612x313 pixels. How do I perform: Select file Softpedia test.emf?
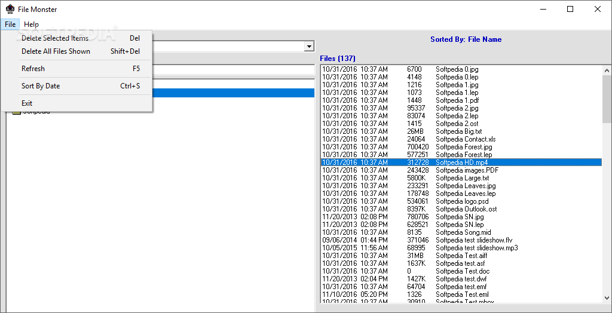click(x=461, y=287)
